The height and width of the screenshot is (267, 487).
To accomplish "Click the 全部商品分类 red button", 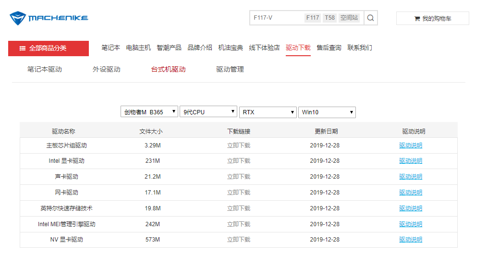I will 49,49.
